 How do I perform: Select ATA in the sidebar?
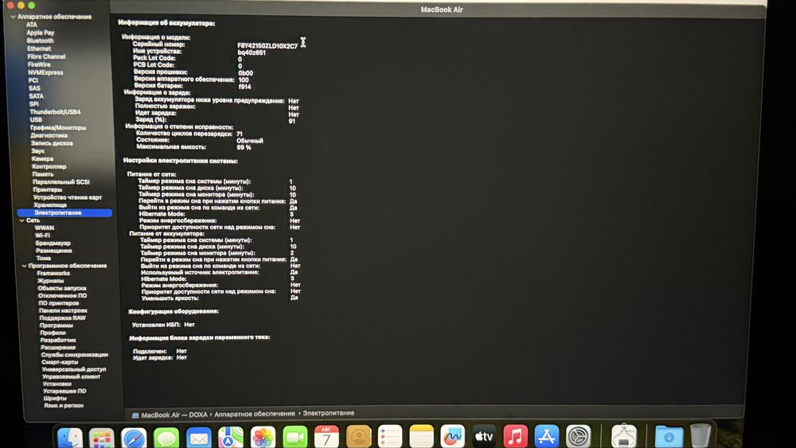tap(32, 25)
